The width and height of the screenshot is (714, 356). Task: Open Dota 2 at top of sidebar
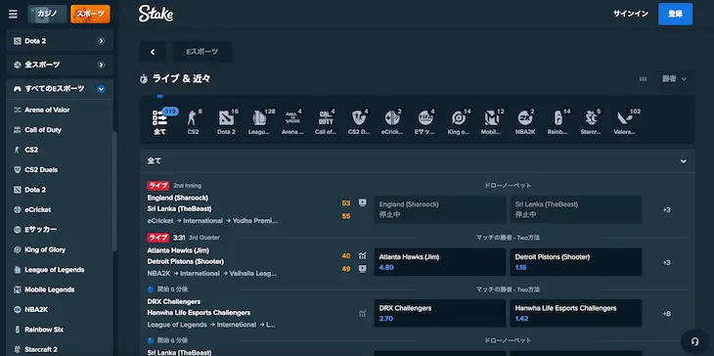pyautogui.click(x=60, y=41)
